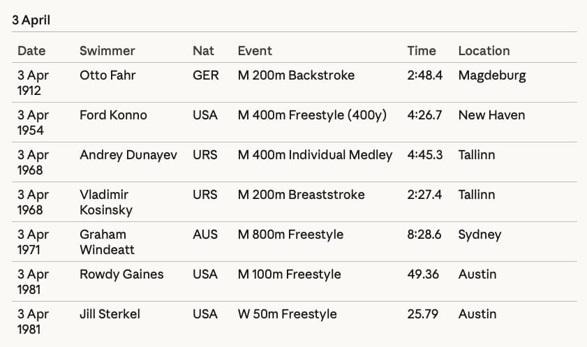Click on Rowdy Gaines

point(121,274)
